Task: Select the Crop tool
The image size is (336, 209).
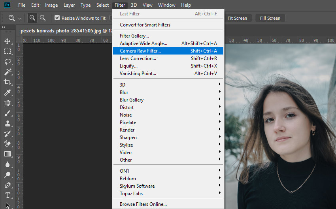Action: tap(8, 82)
